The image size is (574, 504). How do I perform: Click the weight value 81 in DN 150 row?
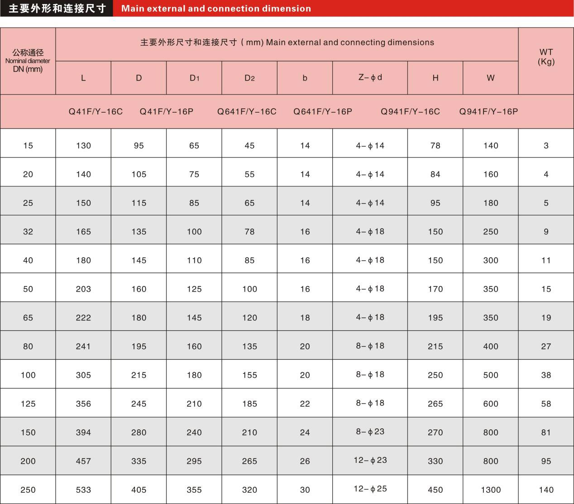(546, 433)
